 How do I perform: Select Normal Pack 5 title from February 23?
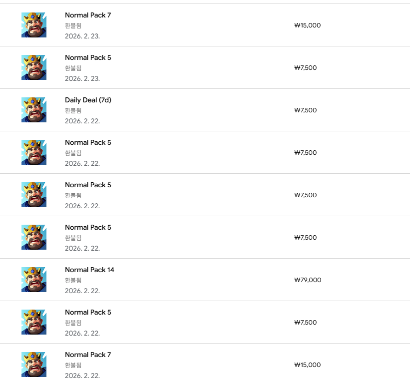pos(88,57)
